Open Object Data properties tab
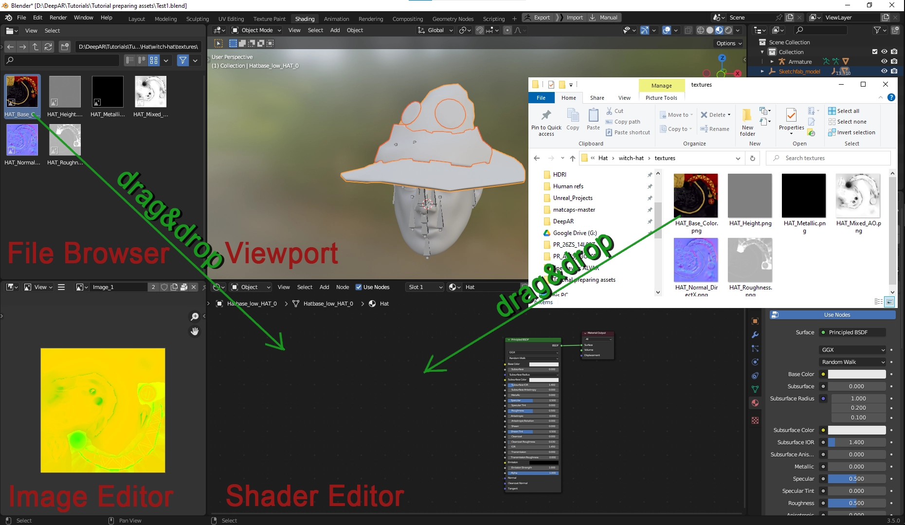The height and width of the screenshot is (525, 905). [x=755, y=389]
